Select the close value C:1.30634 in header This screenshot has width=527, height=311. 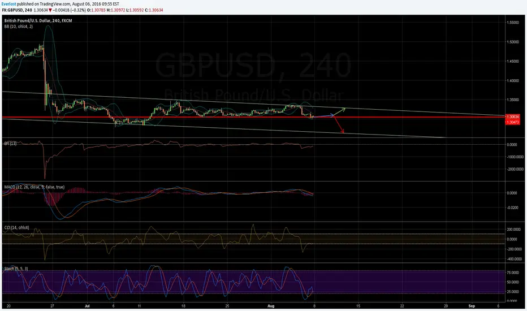point(154,10)
